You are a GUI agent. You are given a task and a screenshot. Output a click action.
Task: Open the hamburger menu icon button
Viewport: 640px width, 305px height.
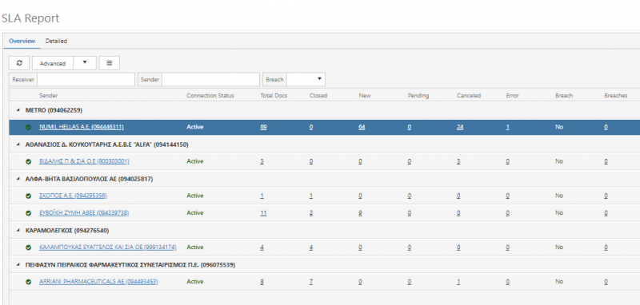click(x=109, y=63)
